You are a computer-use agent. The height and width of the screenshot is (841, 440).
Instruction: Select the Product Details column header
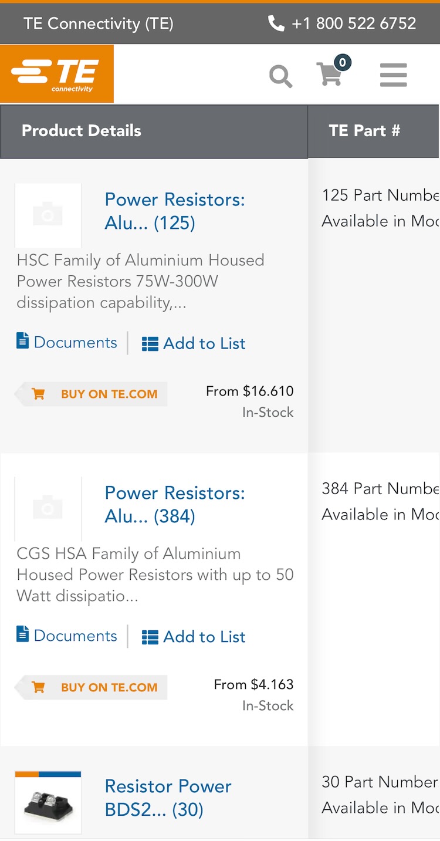point(82,131)
